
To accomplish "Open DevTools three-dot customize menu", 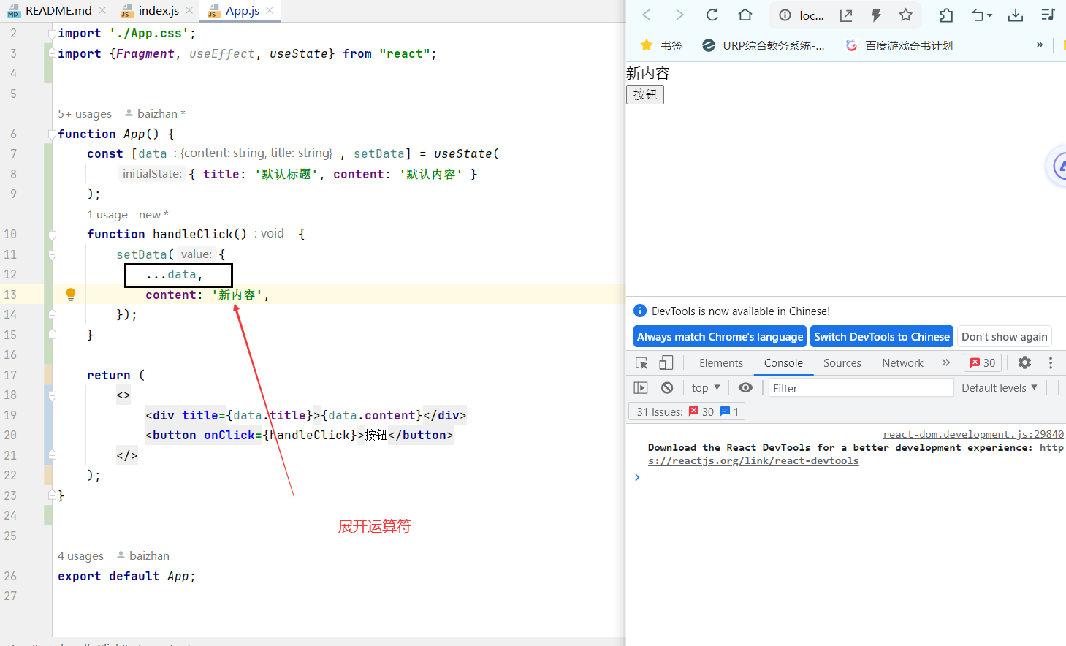I will click(1051, 362).
